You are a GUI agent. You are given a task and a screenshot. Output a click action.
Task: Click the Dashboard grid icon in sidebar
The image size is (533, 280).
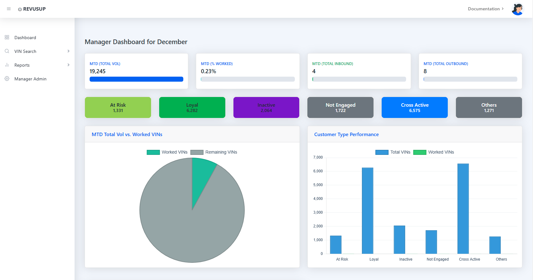click(7, 38)
